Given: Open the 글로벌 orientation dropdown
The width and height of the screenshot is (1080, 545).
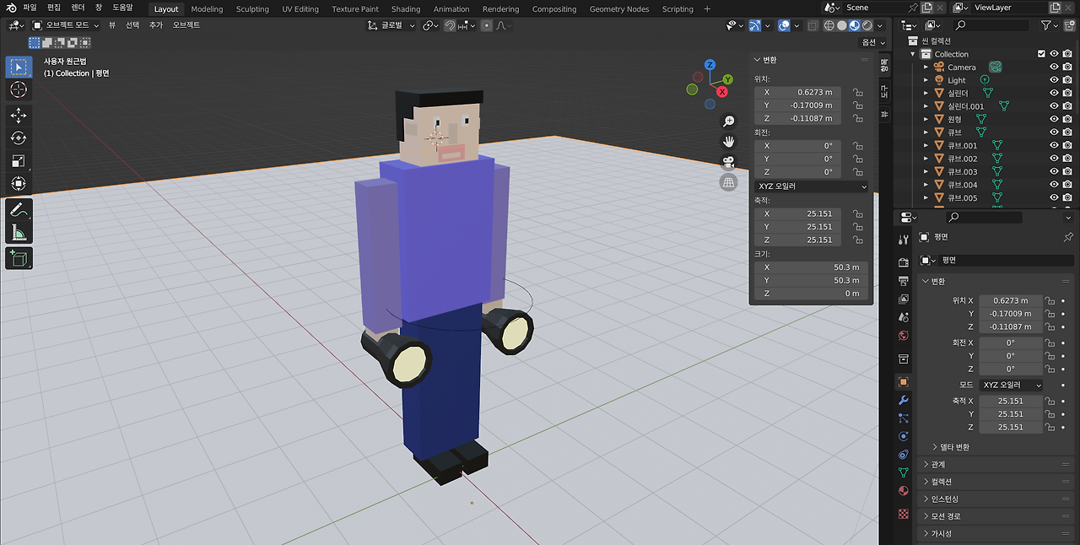Looking at the screenshot, I should [392, 25].
